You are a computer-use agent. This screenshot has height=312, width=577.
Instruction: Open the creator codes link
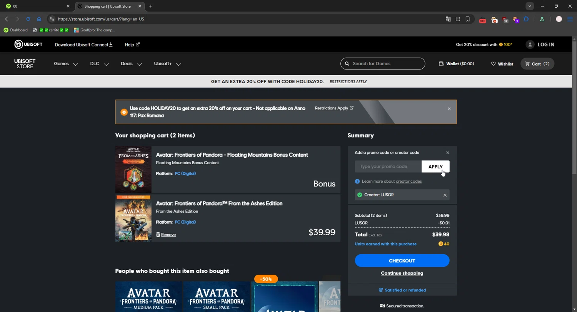point(409,181)
